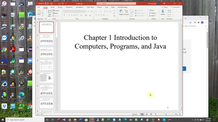The image size is (218, 122).
Task: Click the Comments button
Action: tap(175, 7)
